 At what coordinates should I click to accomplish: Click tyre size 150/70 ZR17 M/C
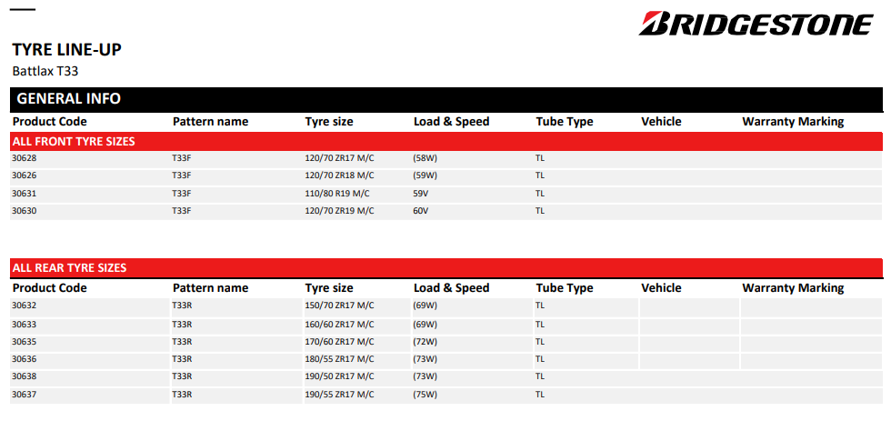340,306
